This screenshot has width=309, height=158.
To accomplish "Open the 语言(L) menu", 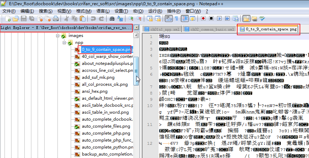I will pyautogui.click(x=103, y=11).
